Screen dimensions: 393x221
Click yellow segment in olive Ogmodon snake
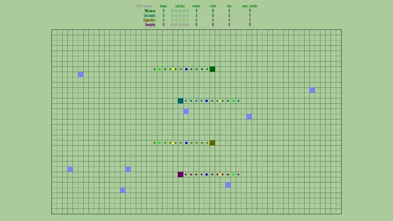173,143
